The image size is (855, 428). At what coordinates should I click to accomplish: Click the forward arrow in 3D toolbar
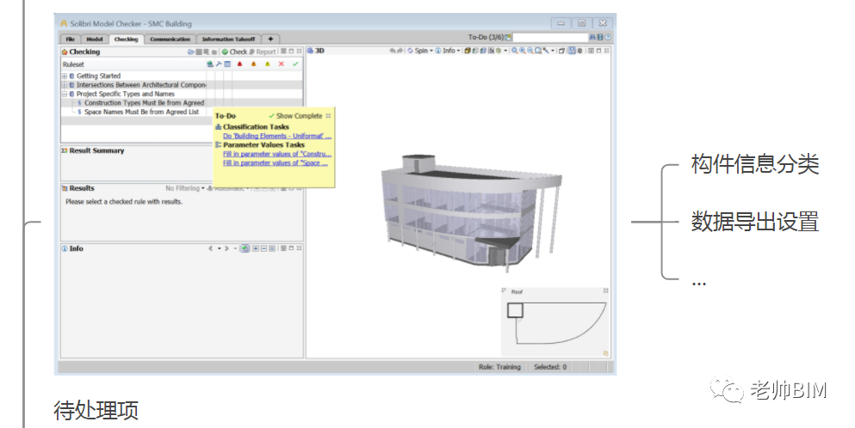coord(400,51)
